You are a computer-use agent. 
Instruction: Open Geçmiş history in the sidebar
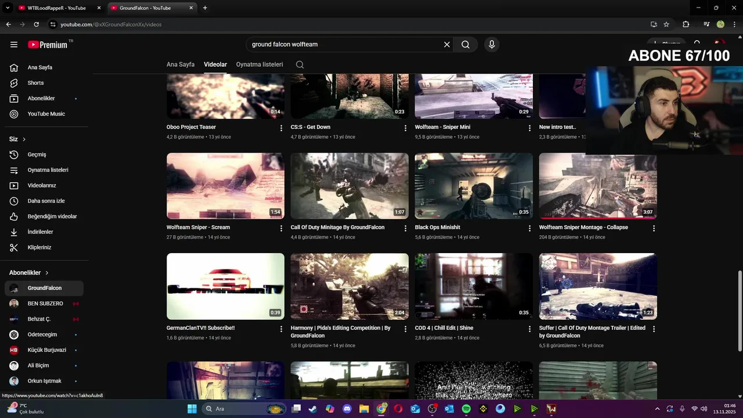[44, 154]
